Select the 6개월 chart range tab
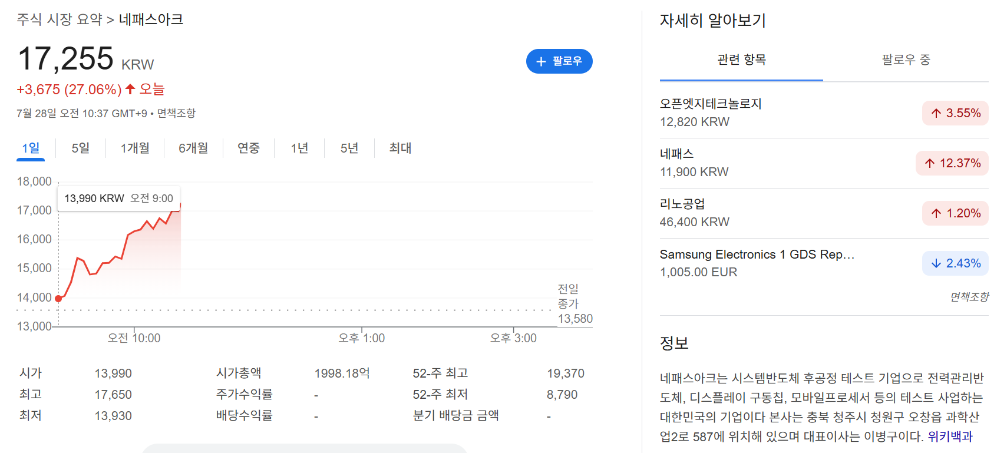The height and width of the screenshot is (453, 1007). 193,148
